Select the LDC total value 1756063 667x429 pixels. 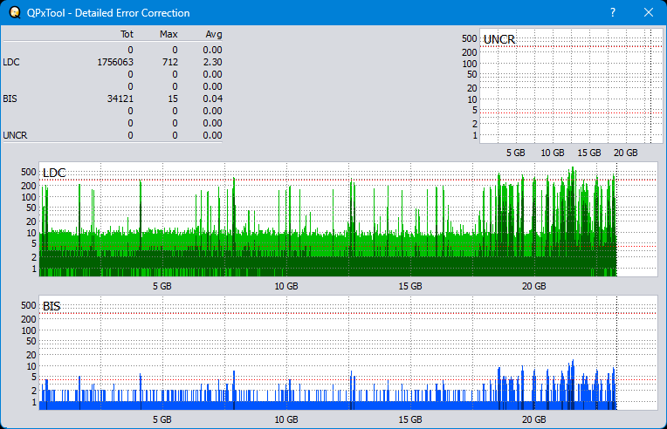pyautogui.click(x=115, y=62)
